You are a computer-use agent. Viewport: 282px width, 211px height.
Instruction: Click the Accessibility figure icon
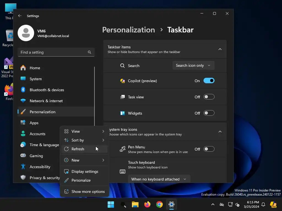[x=23, y=166]
